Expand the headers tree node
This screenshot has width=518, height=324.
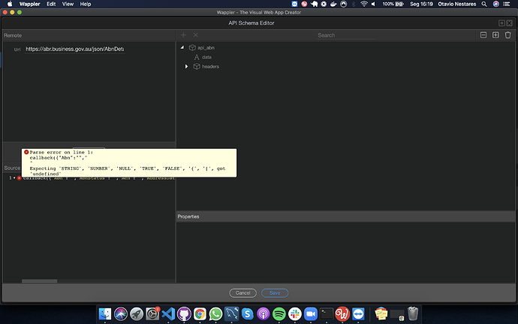click(186, 66)
